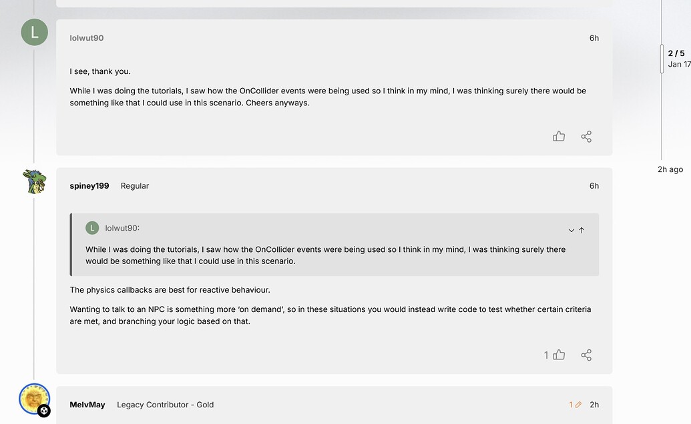View edit history pencil on MelvMay's post

(575, 405)
